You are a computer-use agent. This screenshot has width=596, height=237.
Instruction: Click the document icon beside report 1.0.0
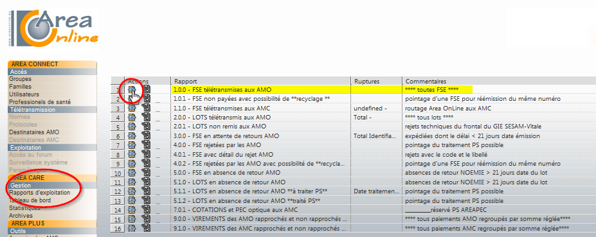pos(147,89)
